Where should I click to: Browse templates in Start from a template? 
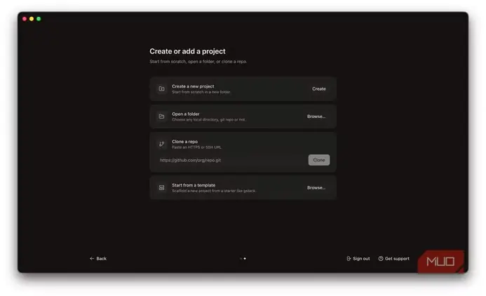tap(316, 188)
